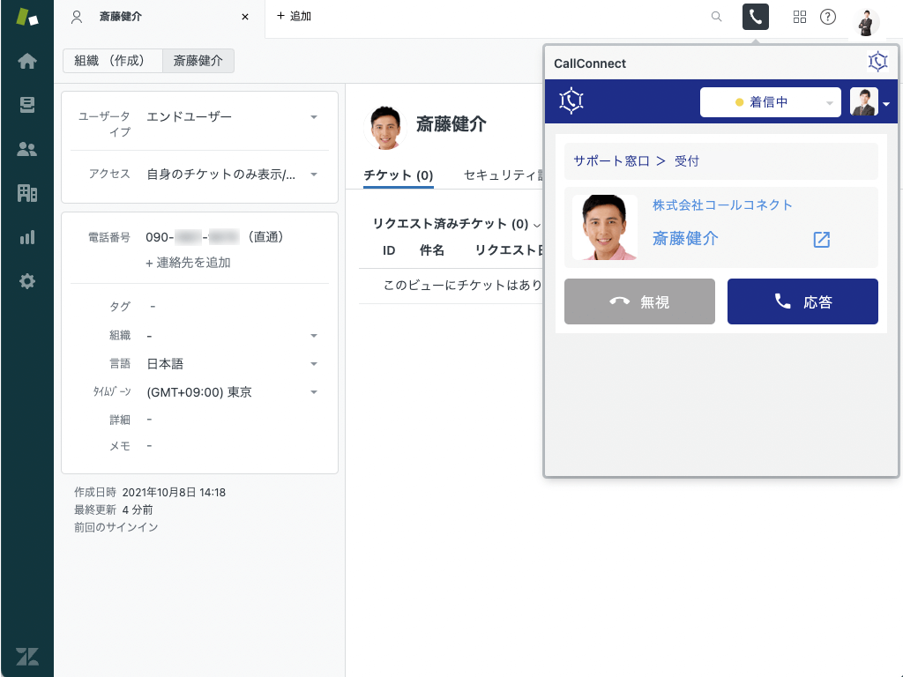The image size is (903, 677).
Task: Open the タイムゾーン dropdown
Action: point(313,392)
